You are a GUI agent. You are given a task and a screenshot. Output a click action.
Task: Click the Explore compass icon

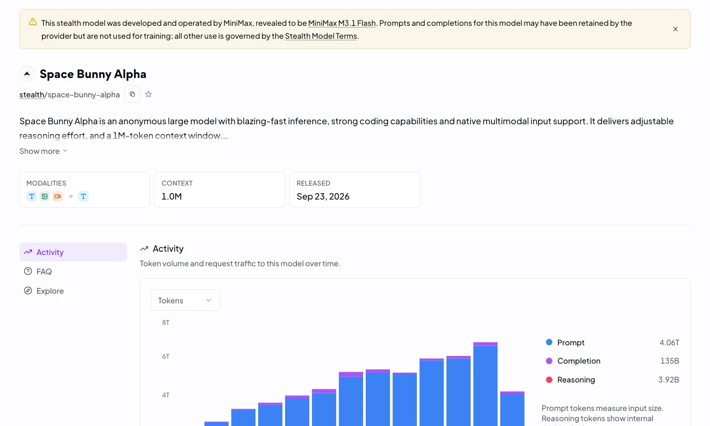[28, 291]
